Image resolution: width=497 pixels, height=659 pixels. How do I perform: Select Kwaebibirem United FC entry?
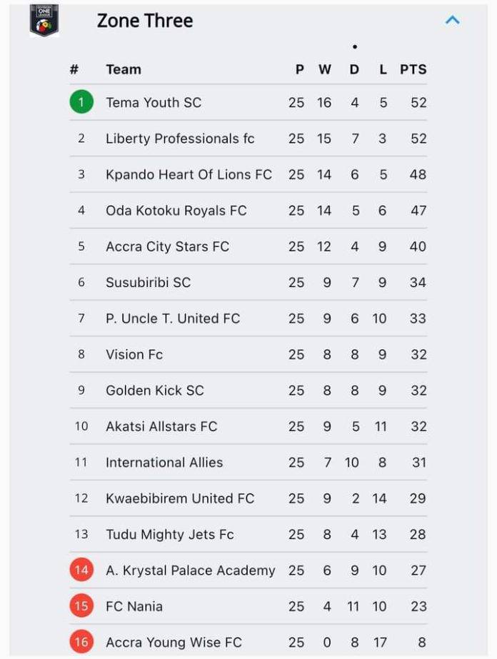(x=180, y=498)
